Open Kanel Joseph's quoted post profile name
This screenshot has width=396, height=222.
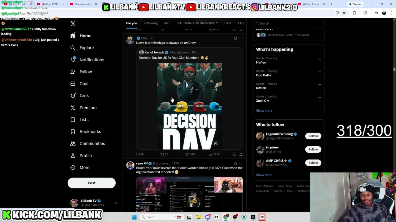154,52
